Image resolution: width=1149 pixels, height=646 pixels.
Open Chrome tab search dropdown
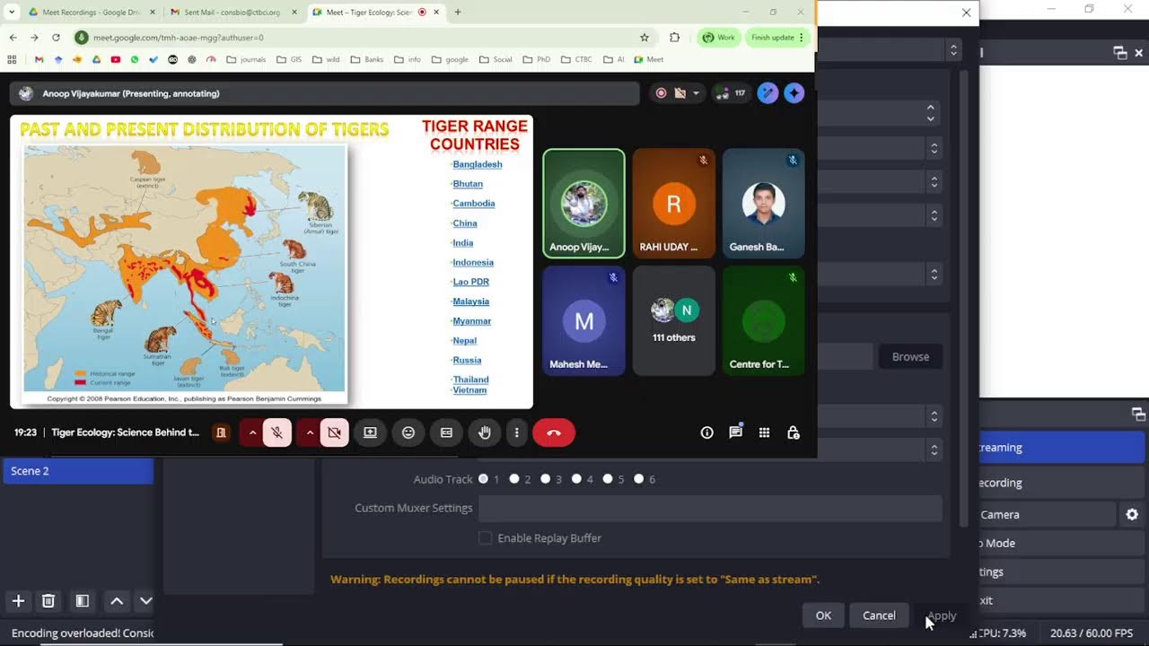pyautogui.click(x=12, y=12)
